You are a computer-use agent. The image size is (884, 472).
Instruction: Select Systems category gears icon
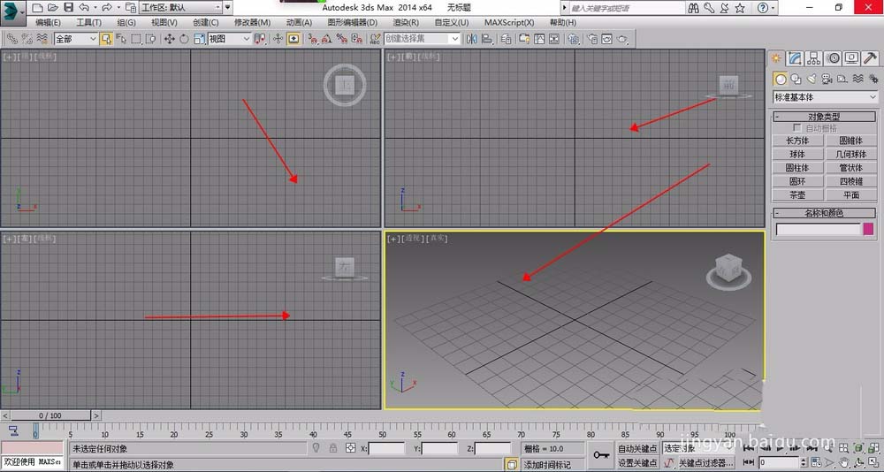(x=873, y=79)
